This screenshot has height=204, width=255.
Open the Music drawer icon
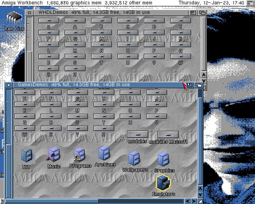click(x=54, y=155)
